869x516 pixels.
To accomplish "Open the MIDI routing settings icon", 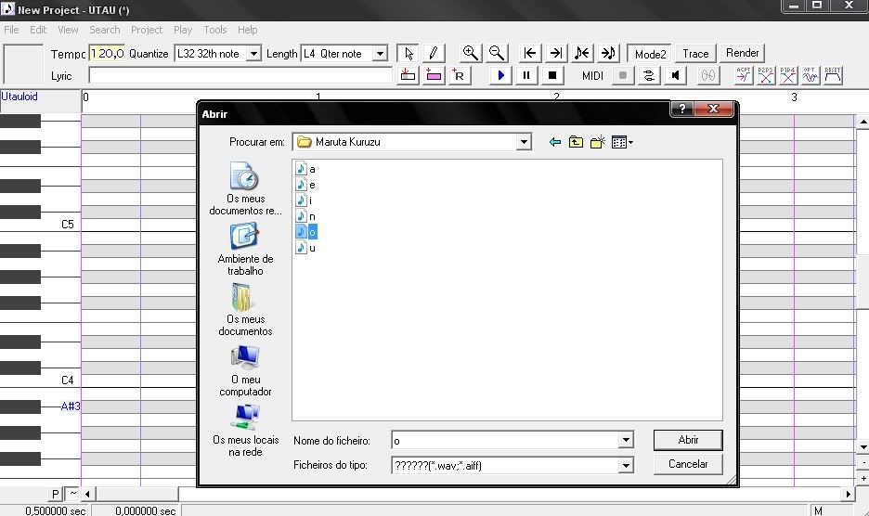I will coord(648,75).
